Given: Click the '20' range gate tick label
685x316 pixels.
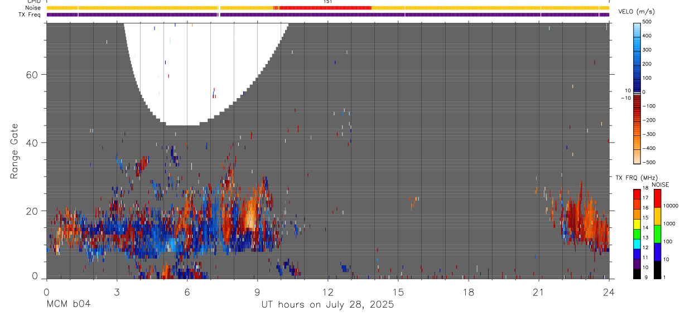Looking at the screenshot, I should pyautogui.click(x=31, y=211).
